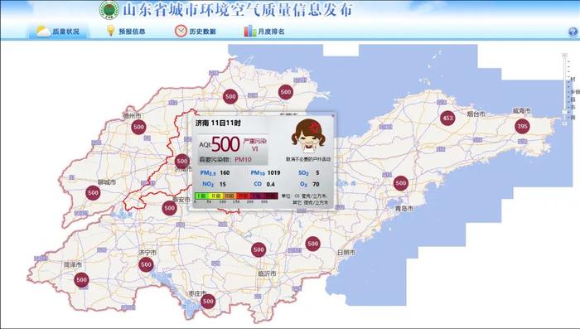
Task: Open the 质量状况 tab
Action: pyautogui.click(x=59, y=31)
